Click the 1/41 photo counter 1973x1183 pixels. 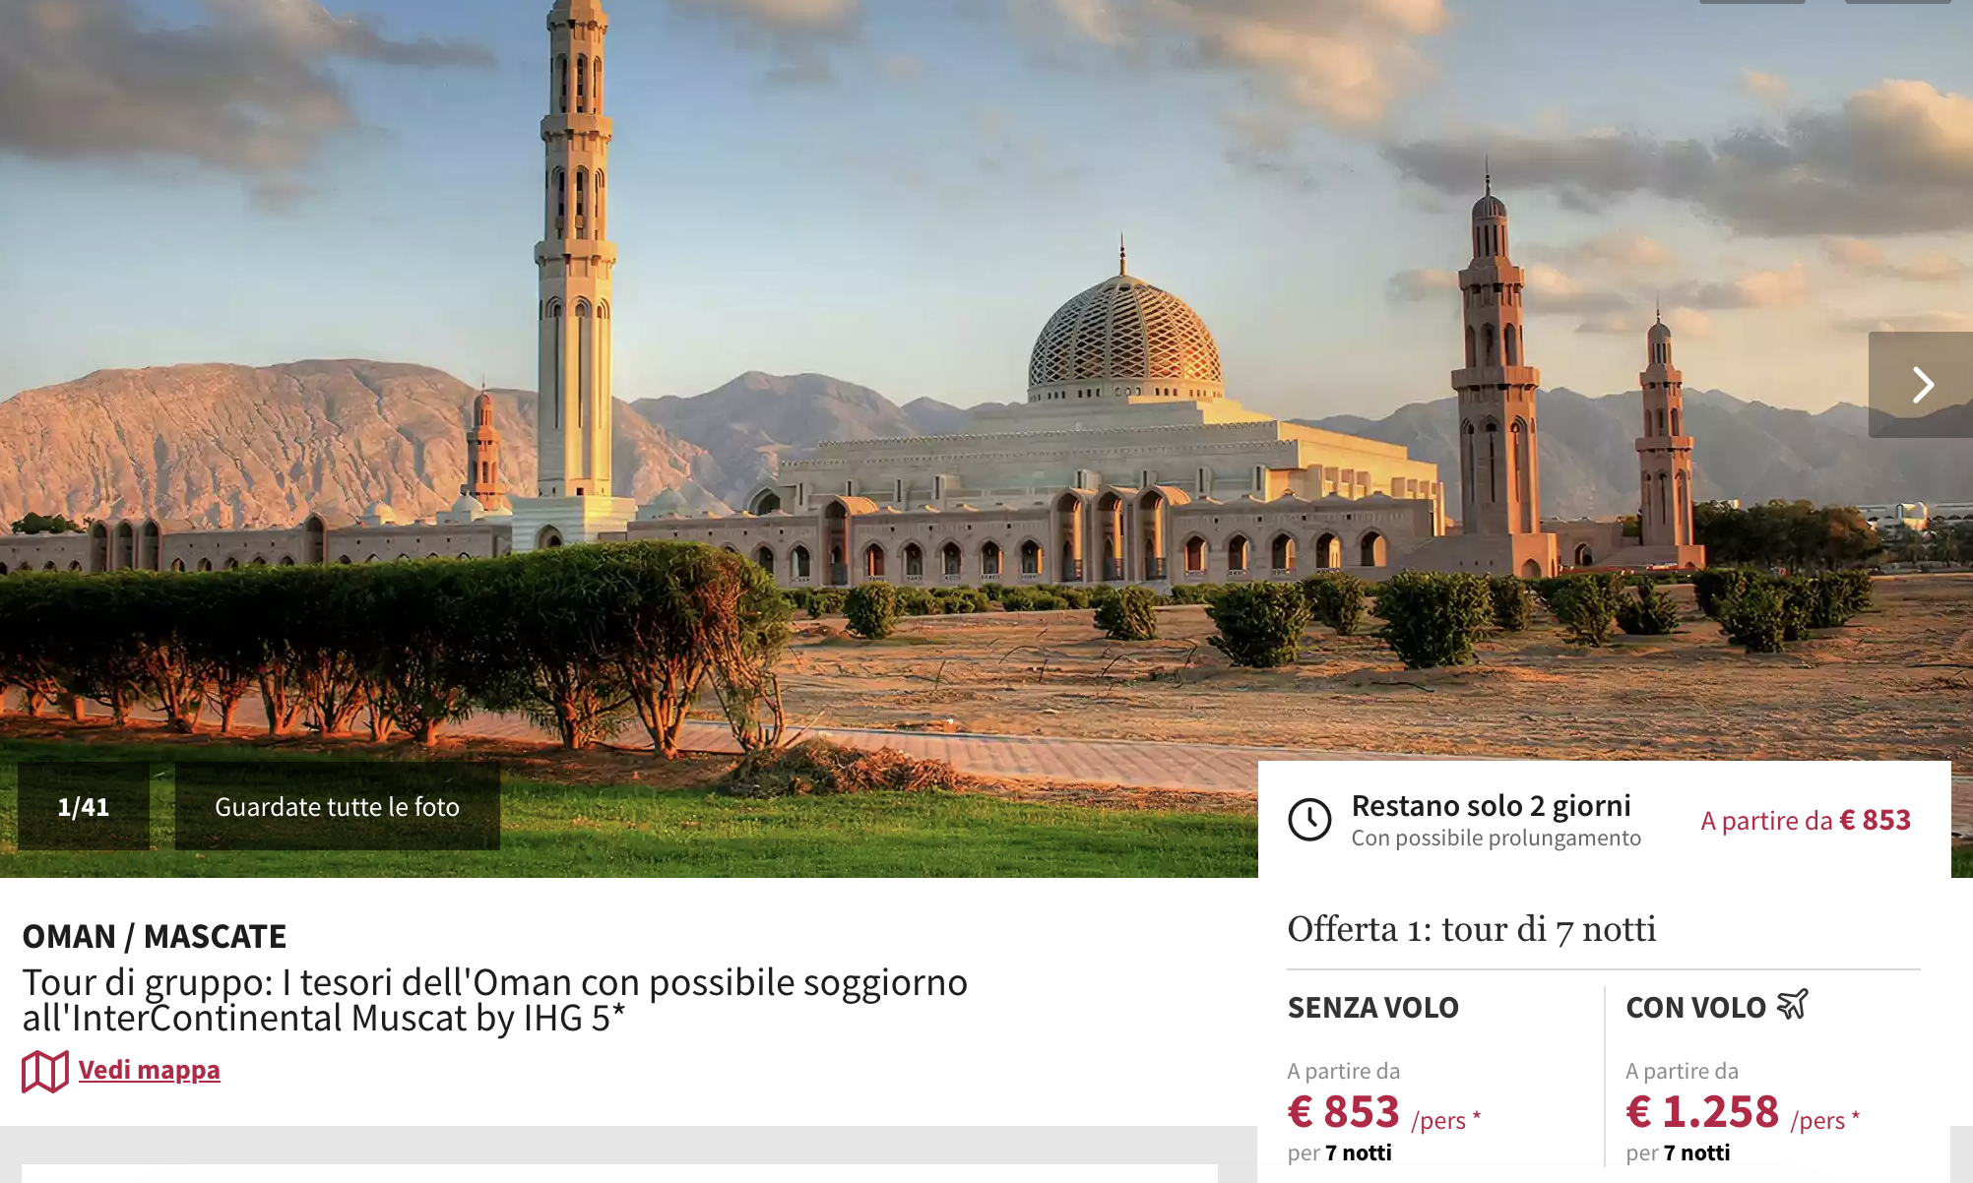point(84,807)
